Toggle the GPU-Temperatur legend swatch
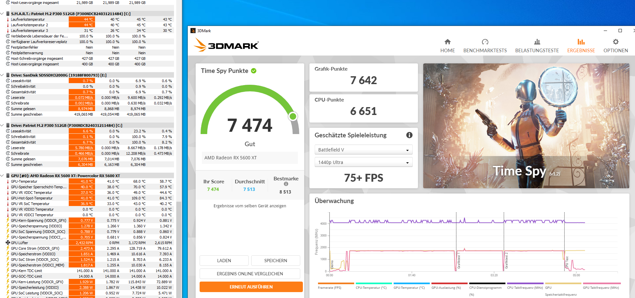This screenshot has width=635, height=298. [412, 283]
